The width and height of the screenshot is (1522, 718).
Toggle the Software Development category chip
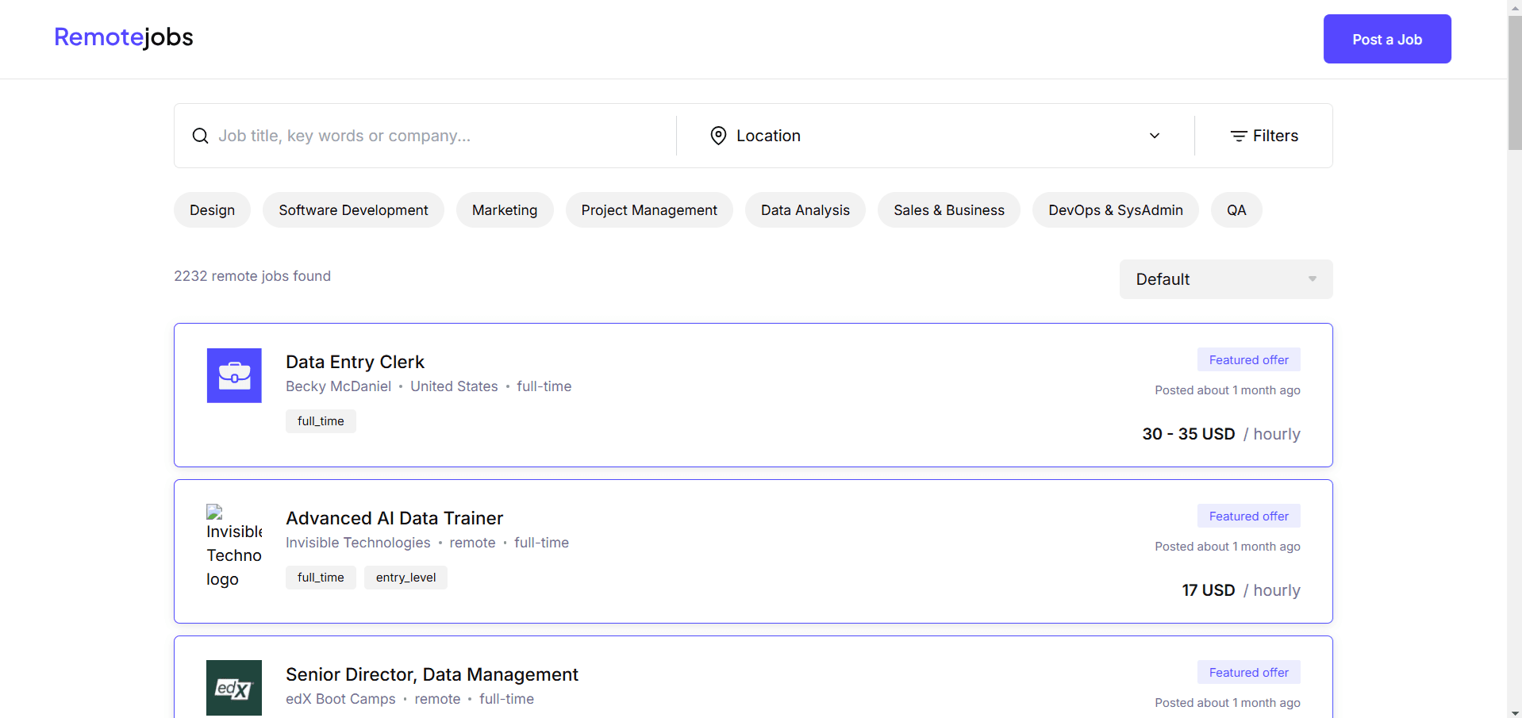coord(353,210)
